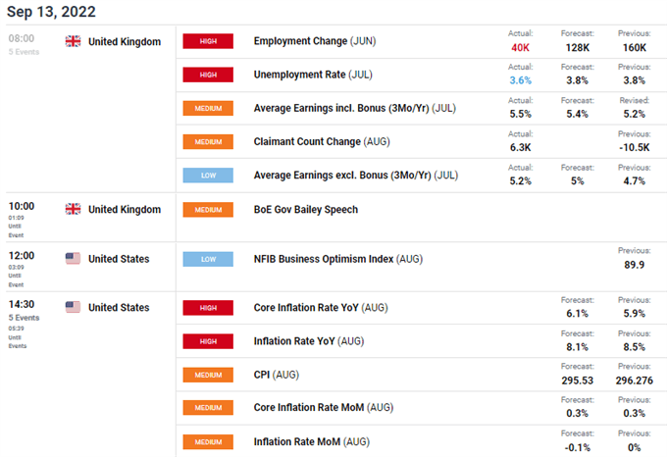This screenshot has height=457, width=667.
Task: Click the 08:00 time label
Action: 22,38
